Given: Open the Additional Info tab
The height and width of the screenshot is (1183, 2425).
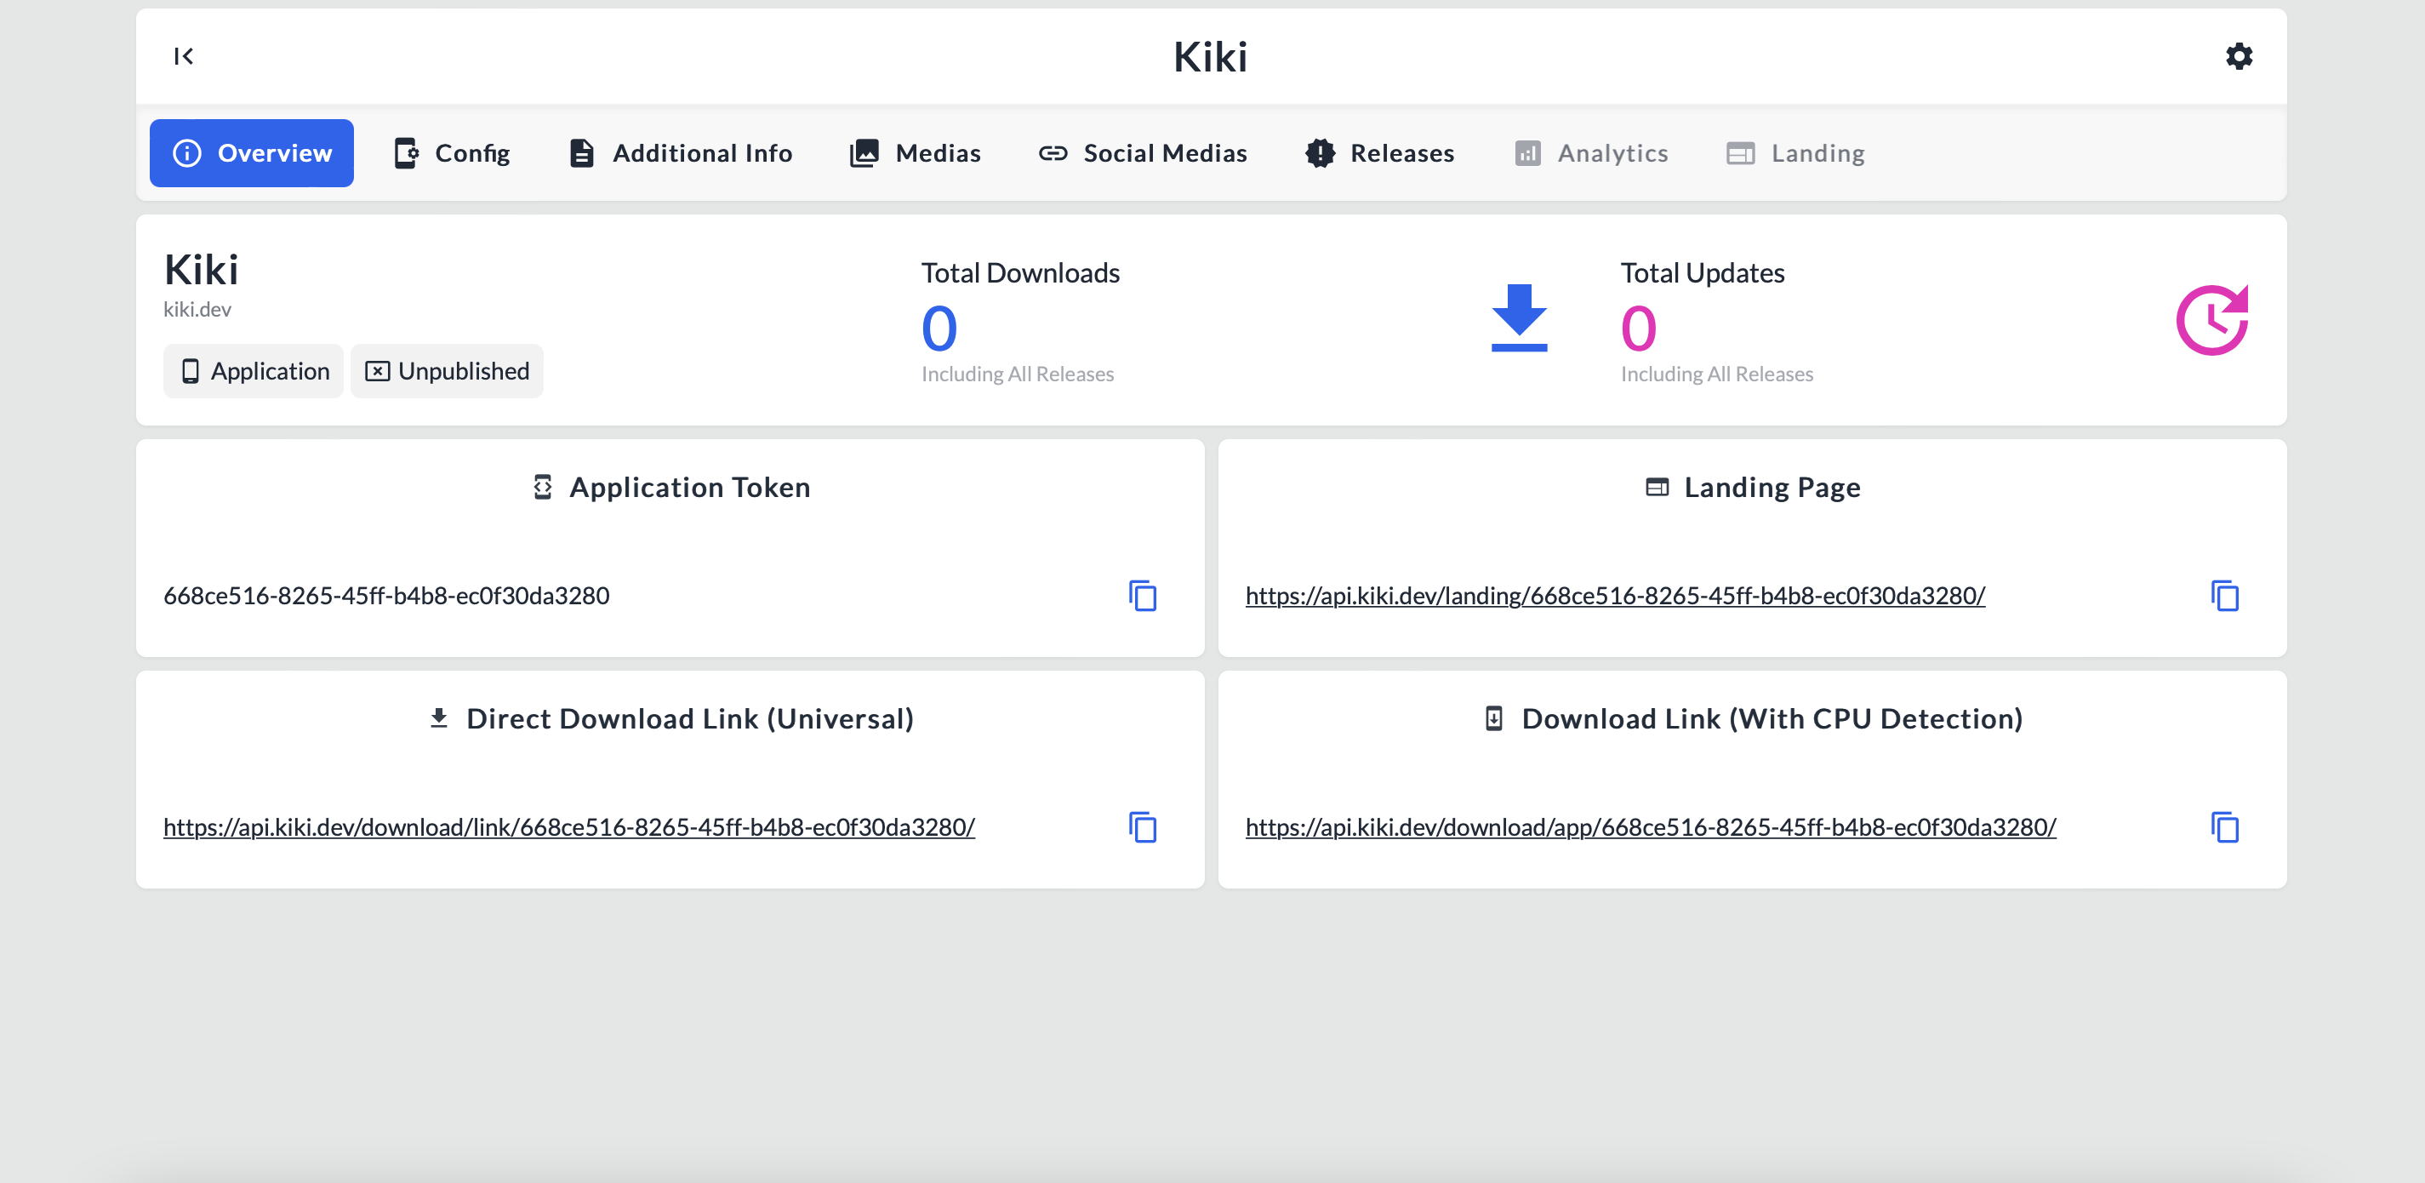Looking at the screenshot, I should pyautogui.click(x=681, y=153).
